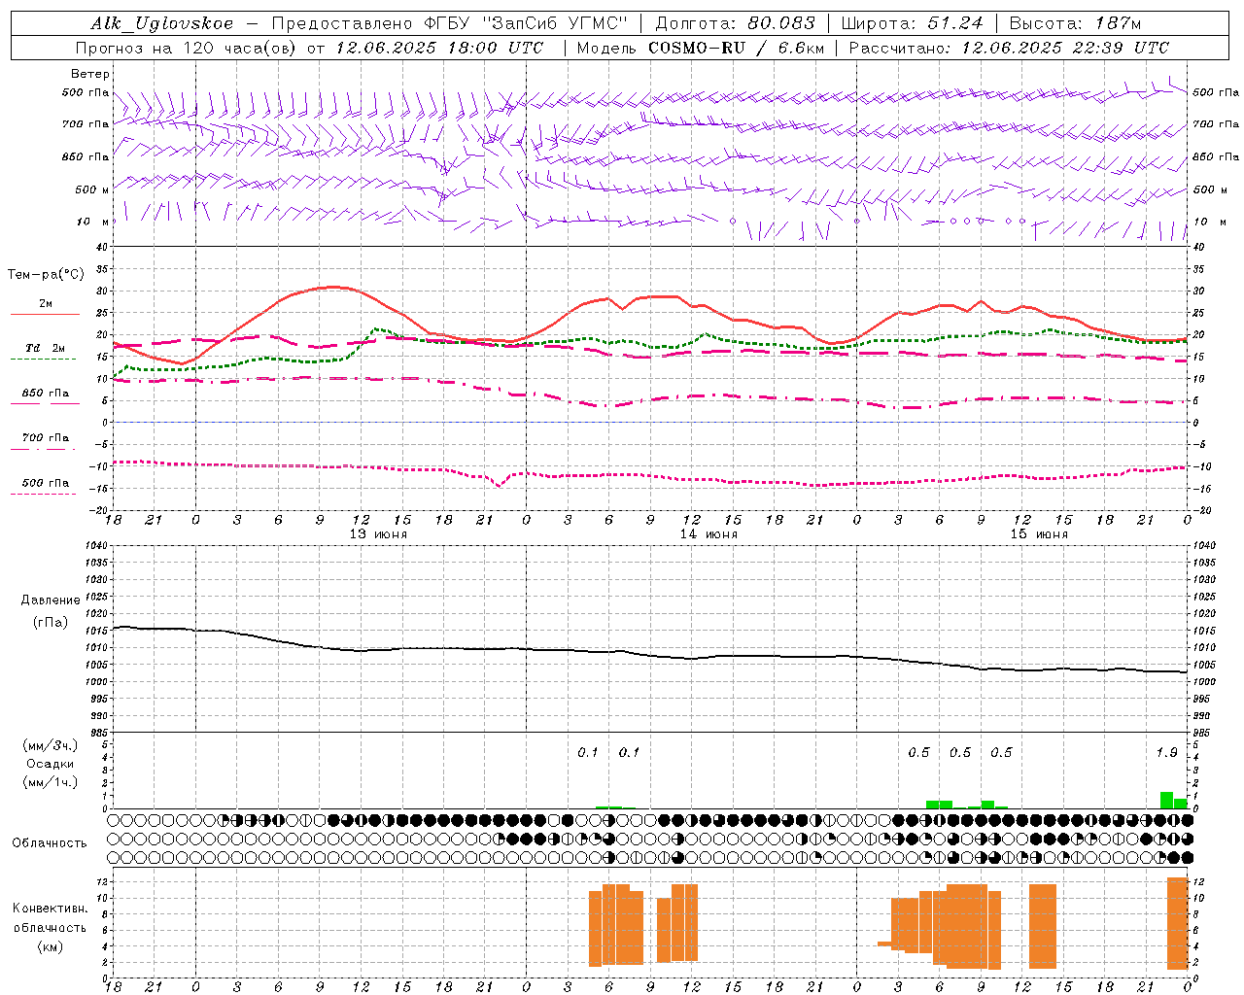Click the 'Широта: 51.24' header value
The width and height of the screenshot is (1244, 995).
[912, 23]
